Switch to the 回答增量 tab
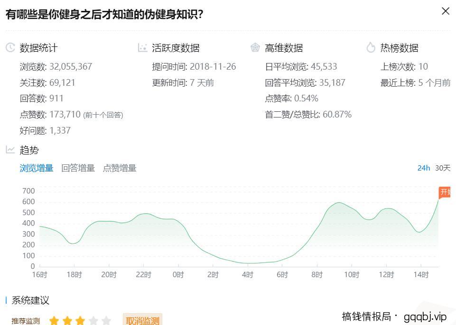Screen dimensions: 456x325 click(78, 168)
